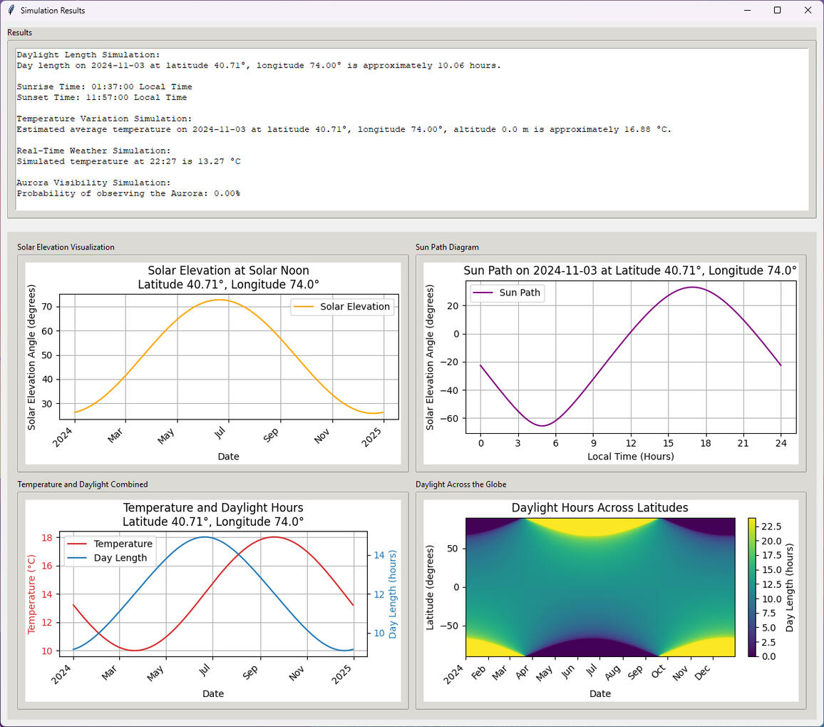824x727 pixels.
Task: Minimize the Simulation Results window
Action: pyautogui.click(x=746, y=10)
